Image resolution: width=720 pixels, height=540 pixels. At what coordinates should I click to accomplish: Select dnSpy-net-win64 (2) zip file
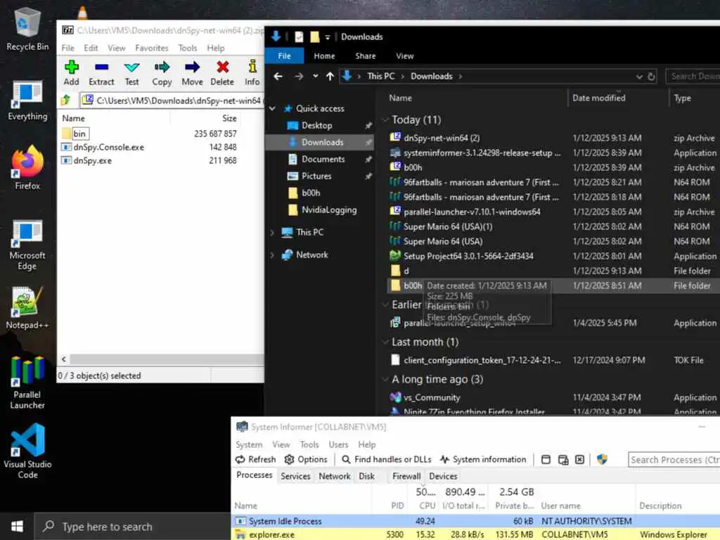442,138
